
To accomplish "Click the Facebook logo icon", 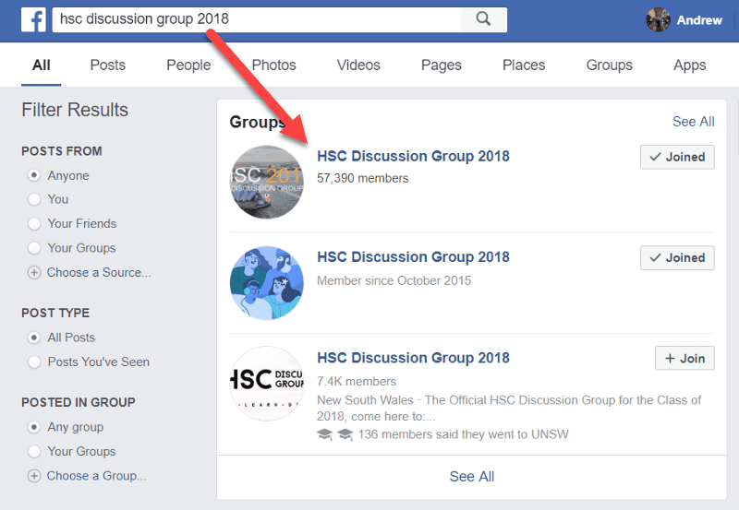I will click(x=33, y=19).
